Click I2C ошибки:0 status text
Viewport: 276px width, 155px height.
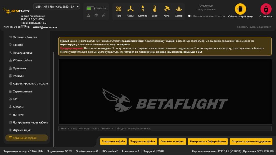pyautogui.click(x=110, y=151)
